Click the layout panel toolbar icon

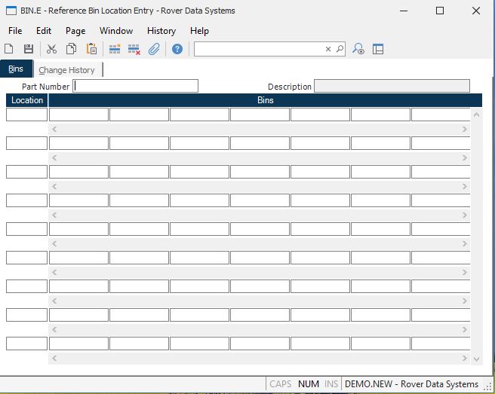tap(378, 49)
